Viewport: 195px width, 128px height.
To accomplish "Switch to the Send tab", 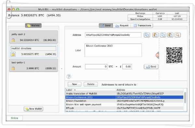I will point(106,26).
